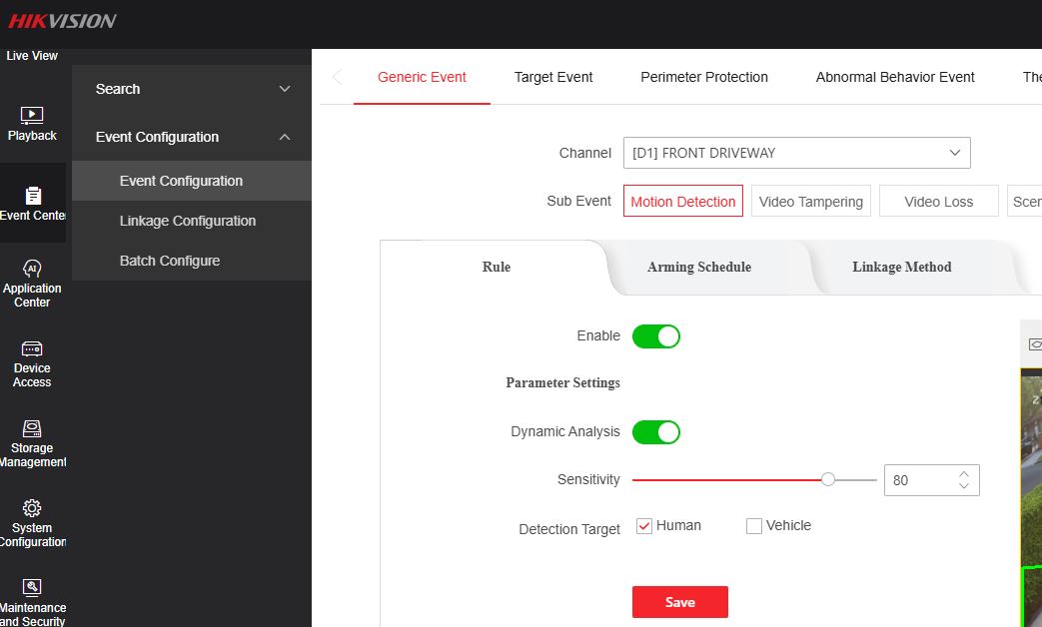
Task: Open System Configuration gear icon
Action: coord(32,508)
